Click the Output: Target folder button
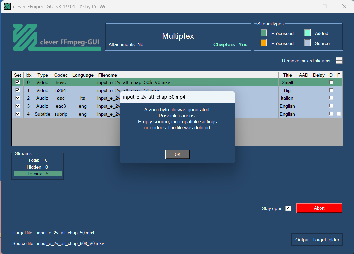This screenshot has height=254, width=354. 317,240
